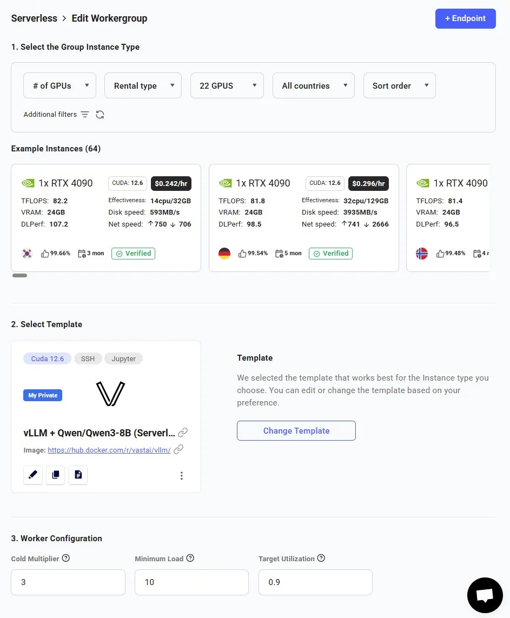Image resolution: width=510 pixels, height=618 pixels.
Task: Click the example instances horizontal scrollbar
Action: (19, 276)
